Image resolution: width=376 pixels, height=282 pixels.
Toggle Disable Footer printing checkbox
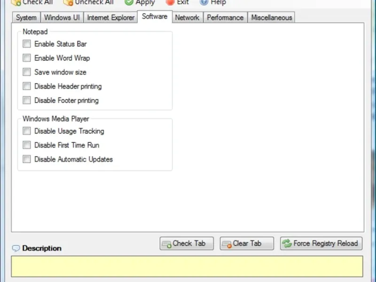click(27, 100)
